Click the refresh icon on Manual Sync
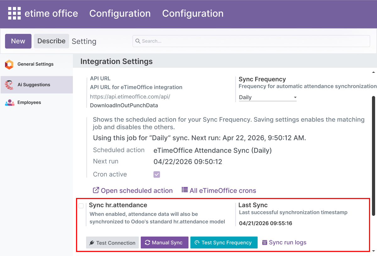 click(x=147, y=243)
